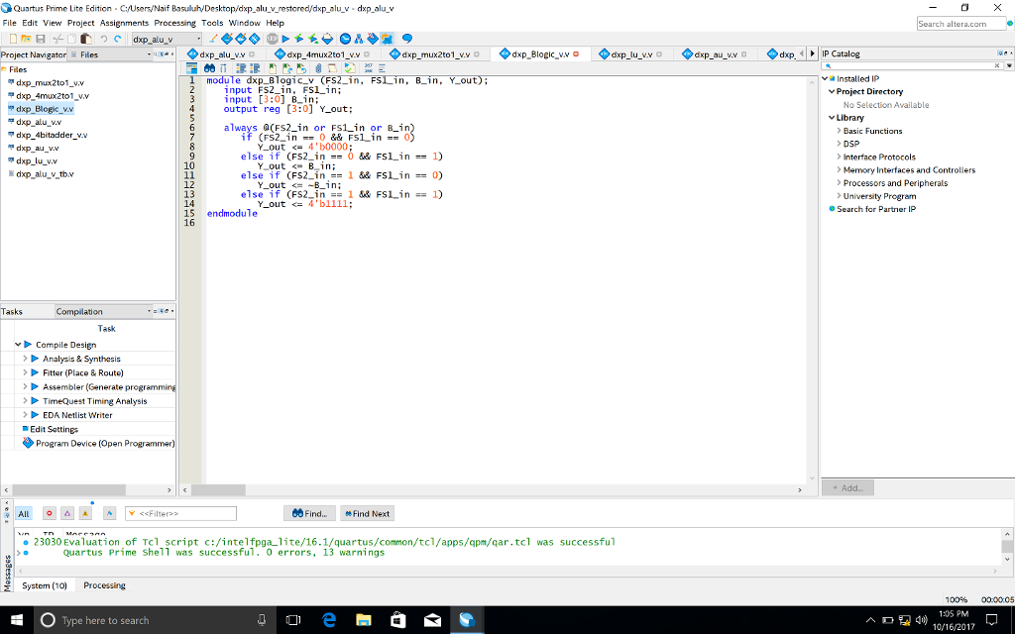The height and width of the screenshot is (634, 1015).
Task: Open the dxp_alu_v project dropdown
Action: coord(196,39)
